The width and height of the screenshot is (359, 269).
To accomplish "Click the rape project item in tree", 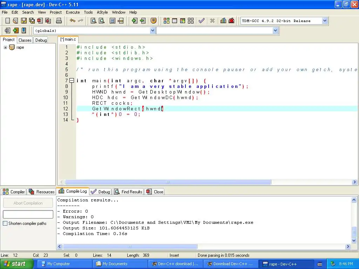I will [20, 47].
